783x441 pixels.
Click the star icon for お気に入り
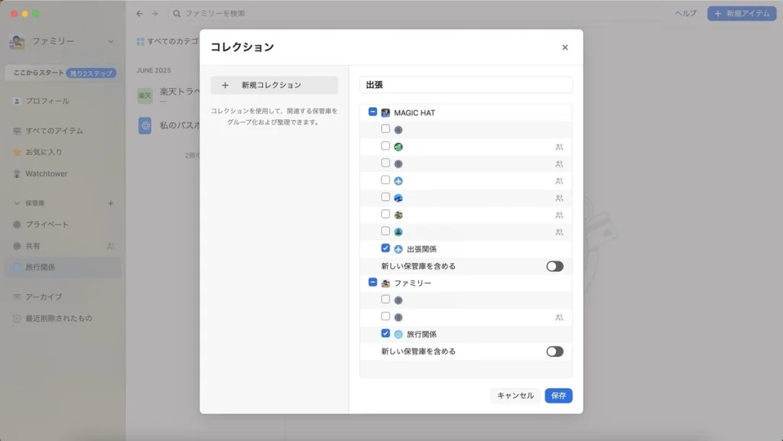pyautogui.click(x=17, y=152)
